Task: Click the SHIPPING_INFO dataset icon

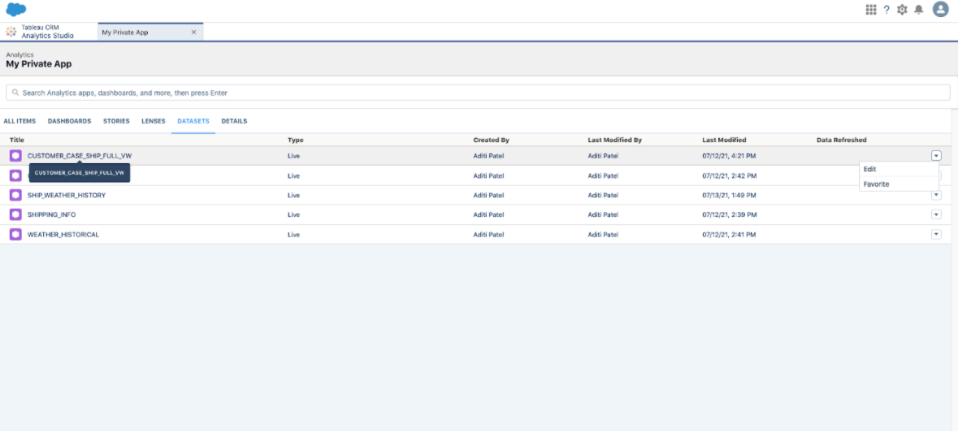Action: coord(15,214)
